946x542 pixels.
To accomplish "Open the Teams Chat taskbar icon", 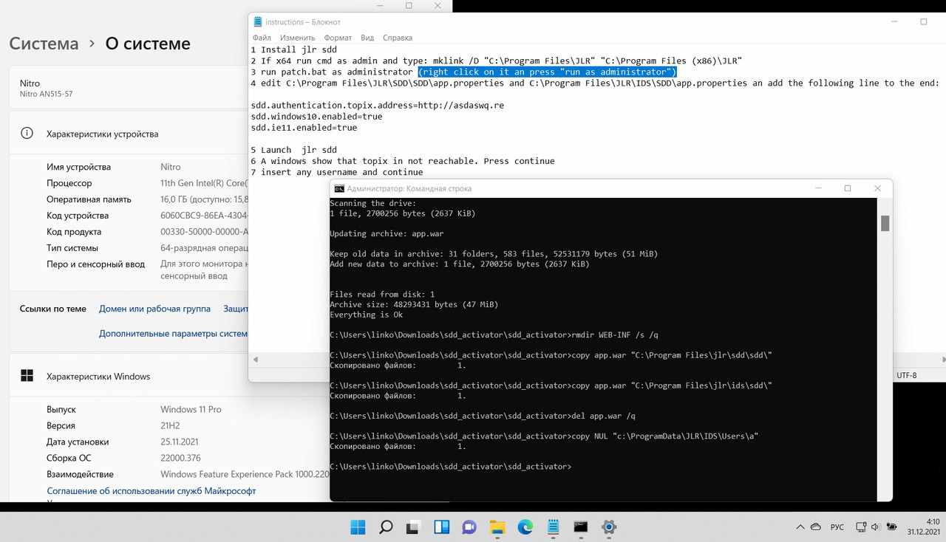I will [469, 527].
